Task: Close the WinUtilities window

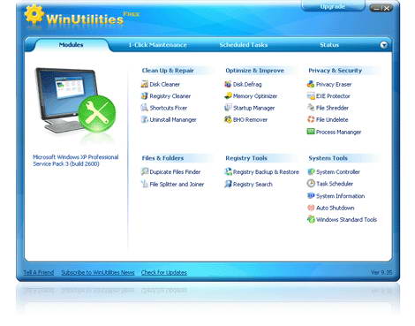Action: coord(387,8)
